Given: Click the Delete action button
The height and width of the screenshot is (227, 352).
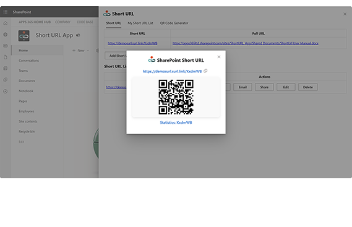Looking at the screenshot, I should pyautogui.click(x=308, y=87).
